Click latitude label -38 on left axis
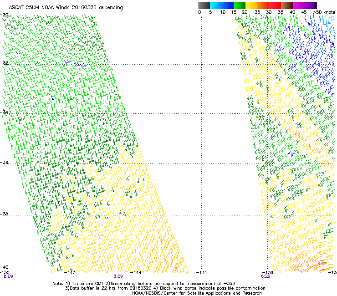Viewport: 337px width, 296px height. point(4,214)
